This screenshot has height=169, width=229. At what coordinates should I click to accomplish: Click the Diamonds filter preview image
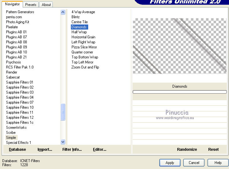click(180, 46)
